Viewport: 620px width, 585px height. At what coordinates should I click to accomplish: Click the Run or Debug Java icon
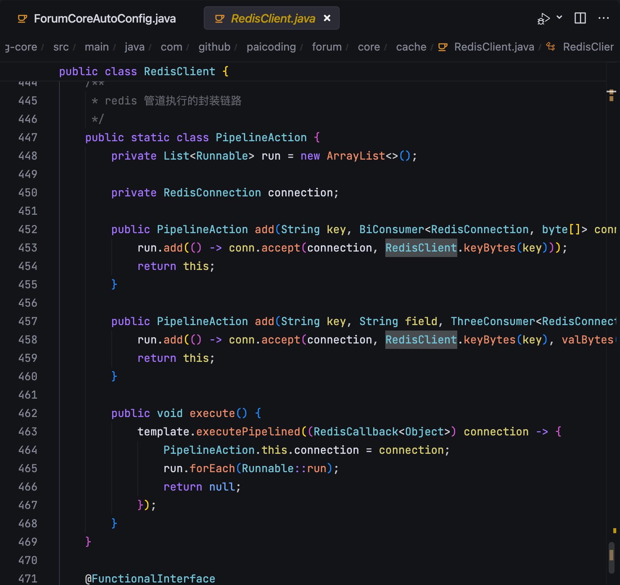[543, 19]
